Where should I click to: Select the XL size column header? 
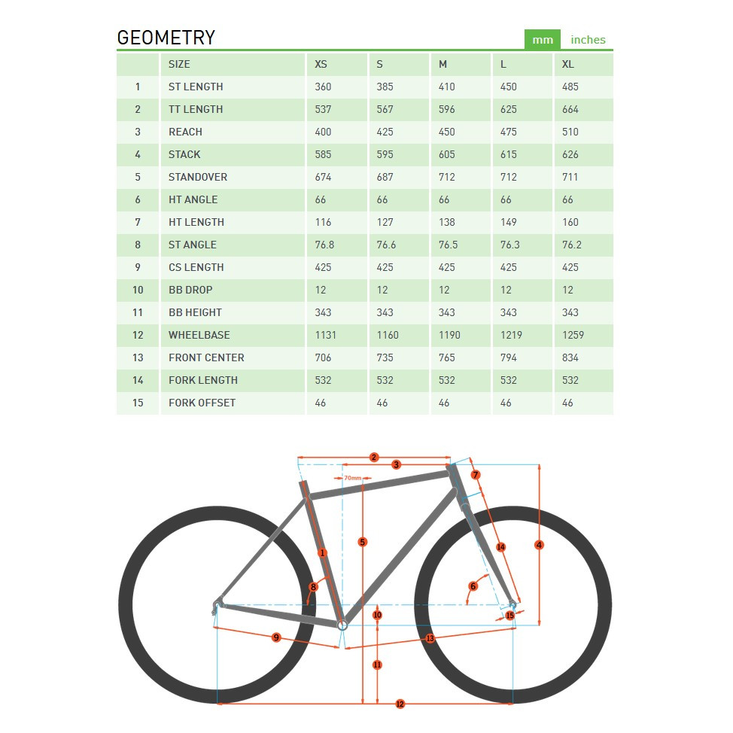point(568,64)
